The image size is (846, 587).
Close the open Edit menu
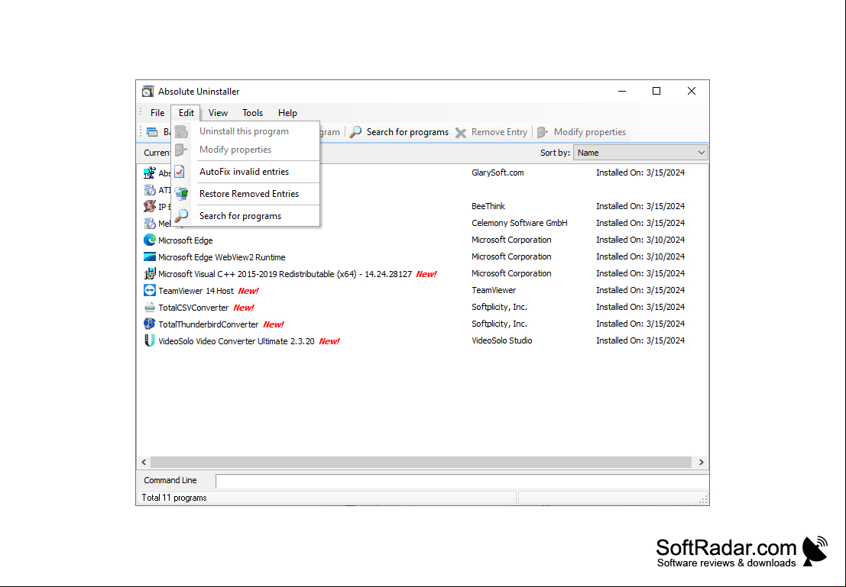186,113
